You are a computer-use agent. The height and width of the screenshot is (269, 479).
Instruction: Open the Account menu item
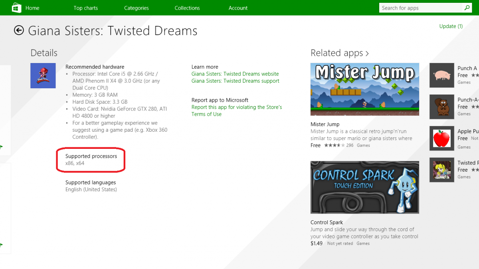click(x=238, y=8)
